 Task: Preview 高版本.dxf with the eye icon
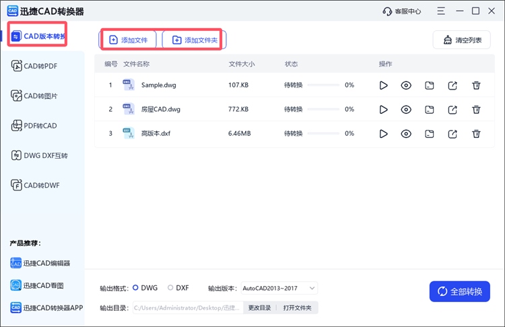click(x=406, y=134)
